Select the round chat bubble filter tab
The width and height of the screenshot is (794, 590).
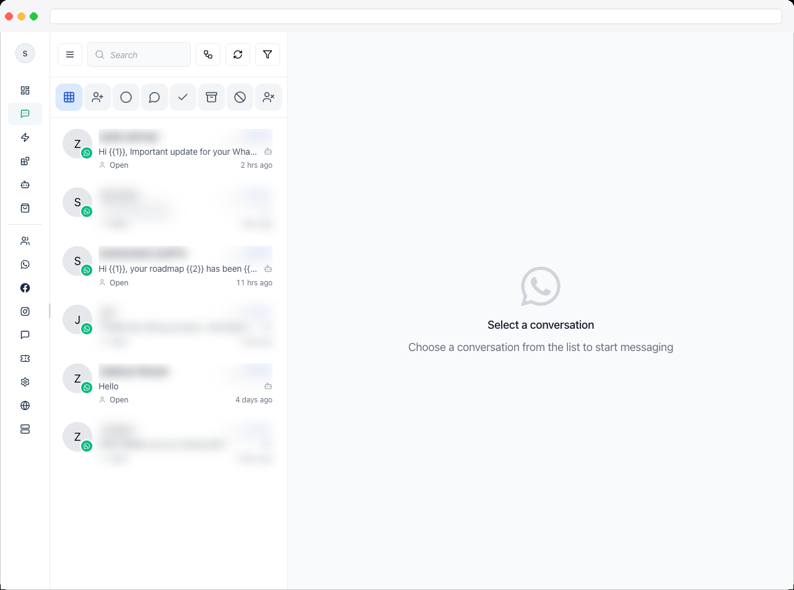tap(154, 97)
